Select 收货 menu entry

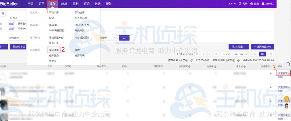click(51, 18)
